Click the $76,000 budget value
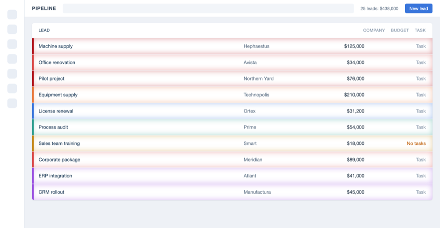This screenshot has width=440, height=228. [356, 79]
